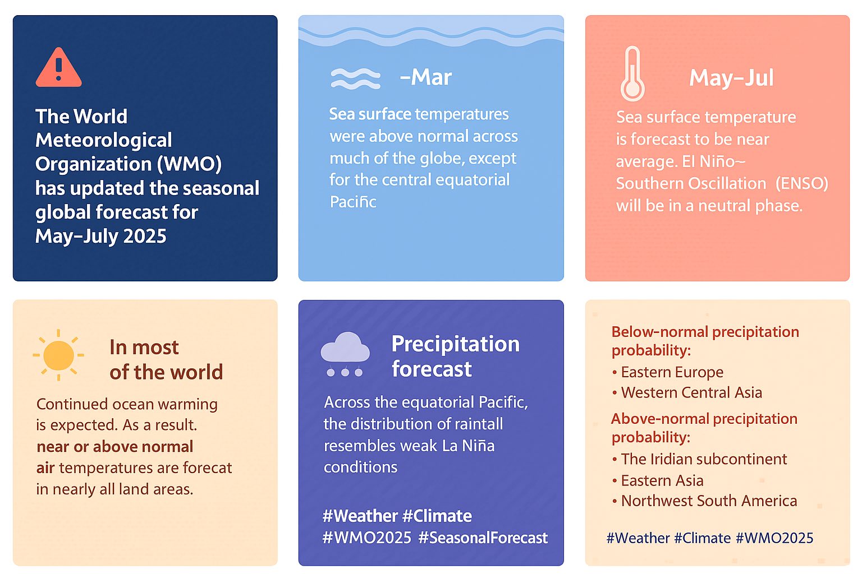Click the red warning triangle icon
862x574 pixels.
pos(58,68)
